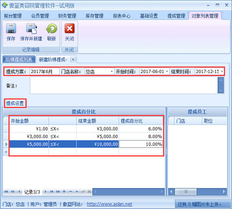Viewport: 232px width, 209px height.
Task: Select the 对象列表管理 ribbon tab
Action: [x=205, y=16]
